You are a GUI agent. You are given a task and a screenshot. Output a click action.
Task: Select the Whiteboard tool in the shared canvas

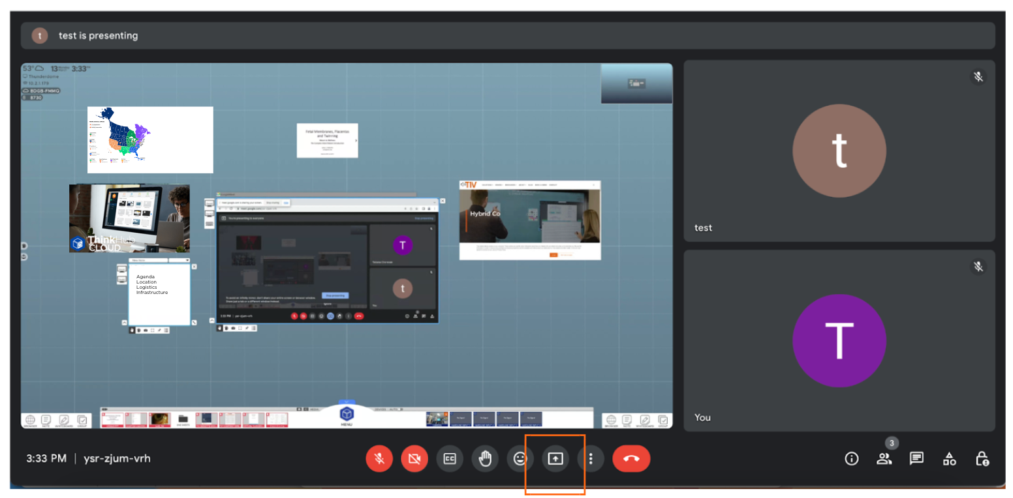coord(64,419)
